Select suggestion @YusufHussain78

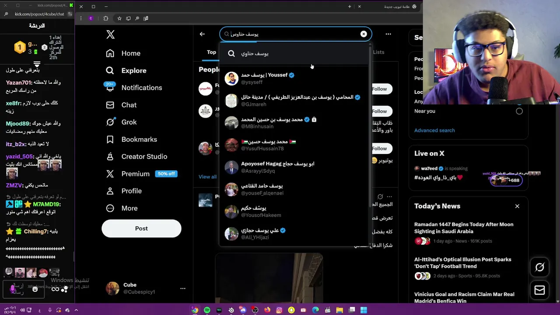pyautogui.click(x=295, y=145)
